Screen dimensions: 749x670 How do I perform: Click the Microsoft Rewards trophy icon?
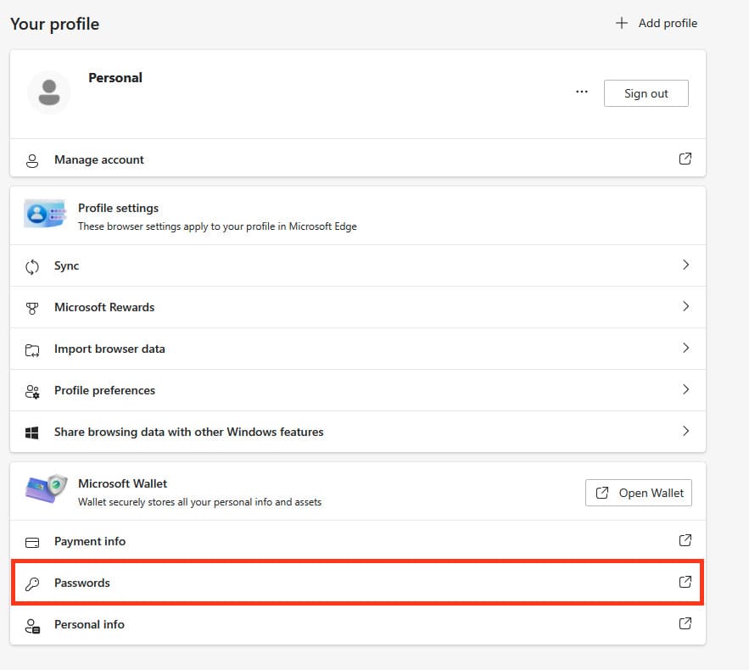[32, 308]
